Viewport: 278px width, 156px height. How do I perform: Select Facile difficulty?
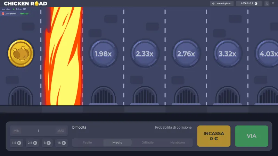click(87, 142)
